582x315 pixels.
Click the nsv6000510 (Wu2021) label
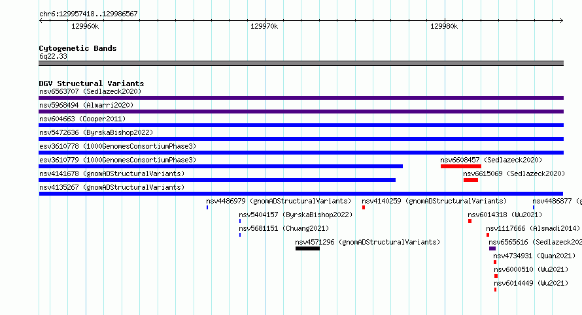pyautogui.click(x=531, y=269)
